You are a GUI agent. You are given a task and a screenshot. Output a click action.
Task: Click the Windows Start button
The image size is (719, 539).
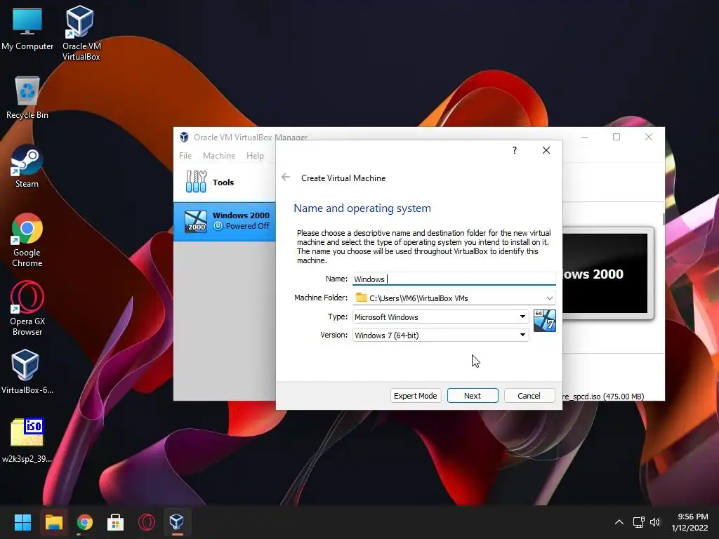(x=22, y=522)
